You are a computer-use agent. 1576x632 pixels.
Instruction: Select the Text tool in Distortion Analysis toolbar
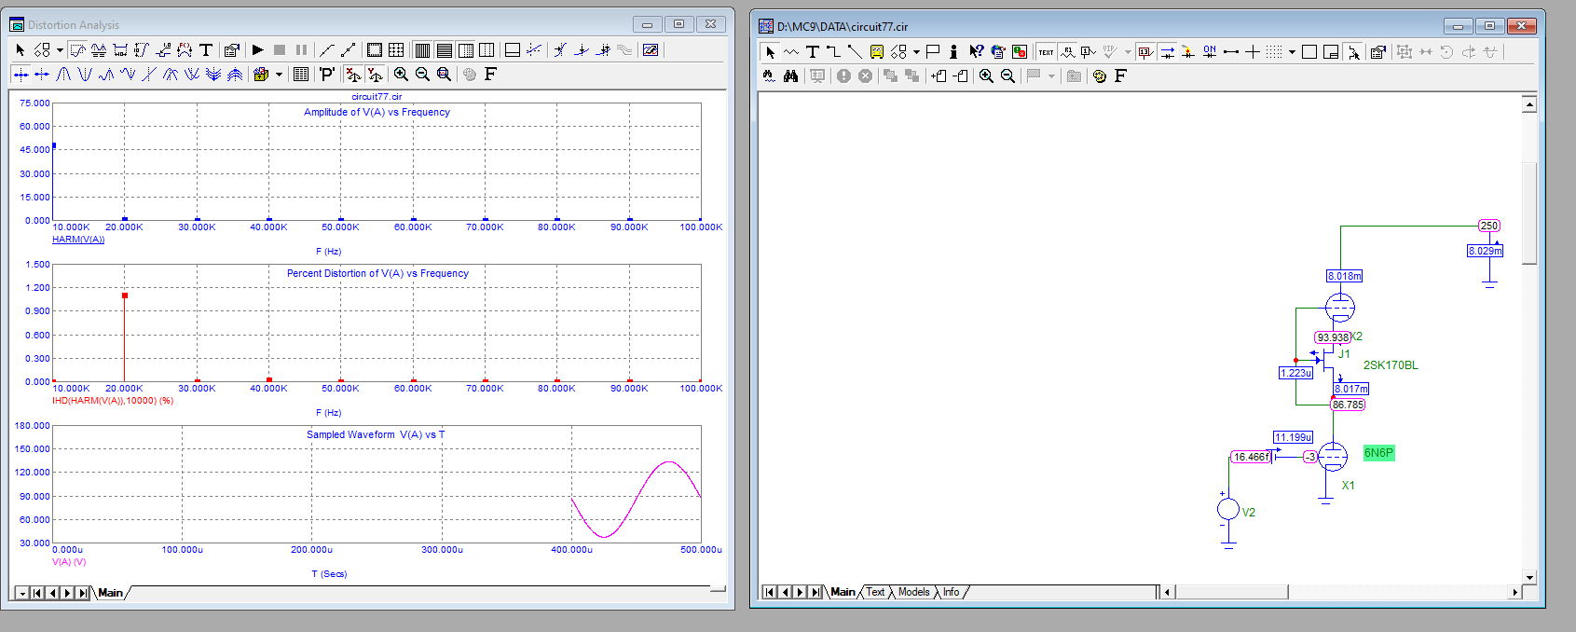206,50
